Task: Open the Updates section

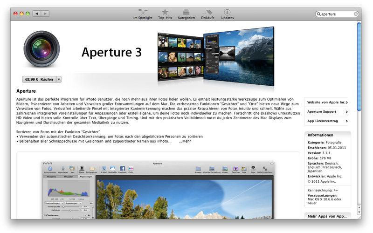Action: [227, 14]
